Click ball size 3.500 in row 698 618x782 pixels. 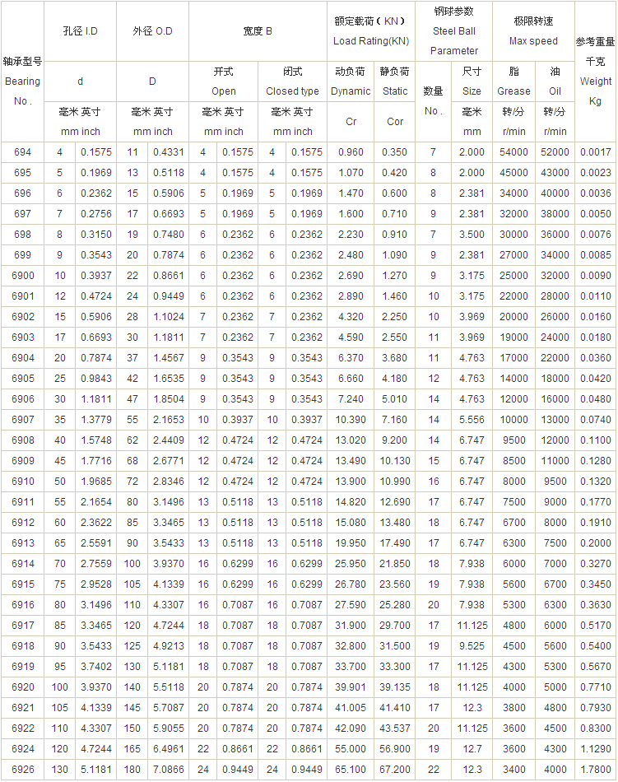pyautogui.click(x=472, y=235)
